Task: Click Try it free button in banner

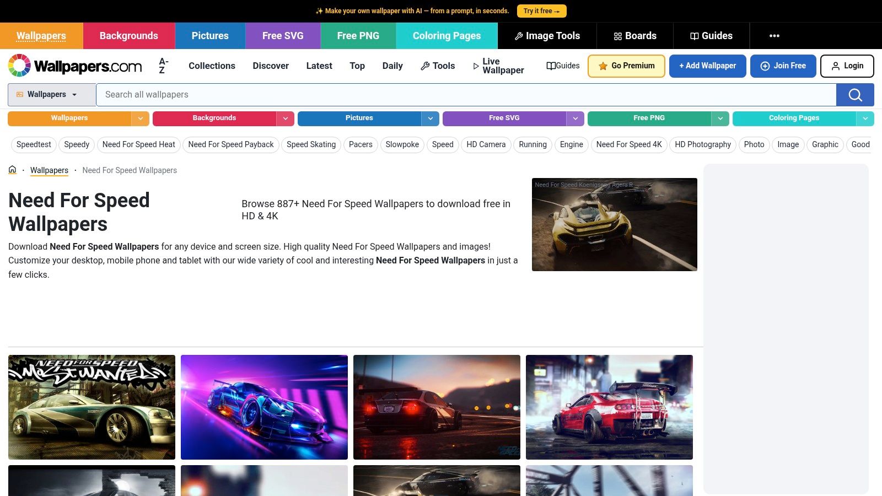Action: [x=541, y=11]
